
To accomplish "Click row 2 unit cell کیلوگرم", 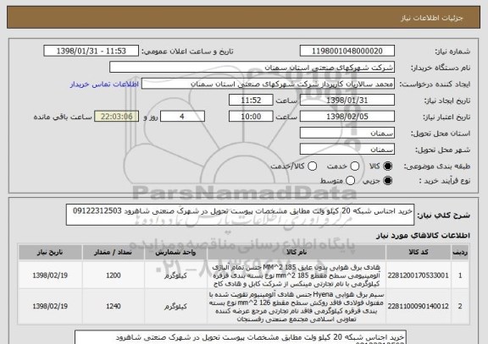I will click(x=175, y=307).
